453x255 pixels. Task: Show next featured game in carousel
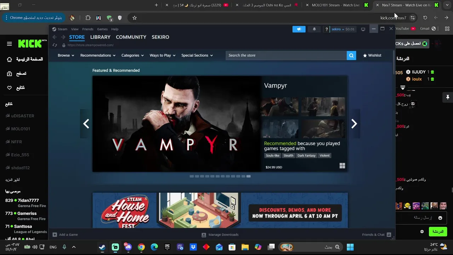(354, 124)
